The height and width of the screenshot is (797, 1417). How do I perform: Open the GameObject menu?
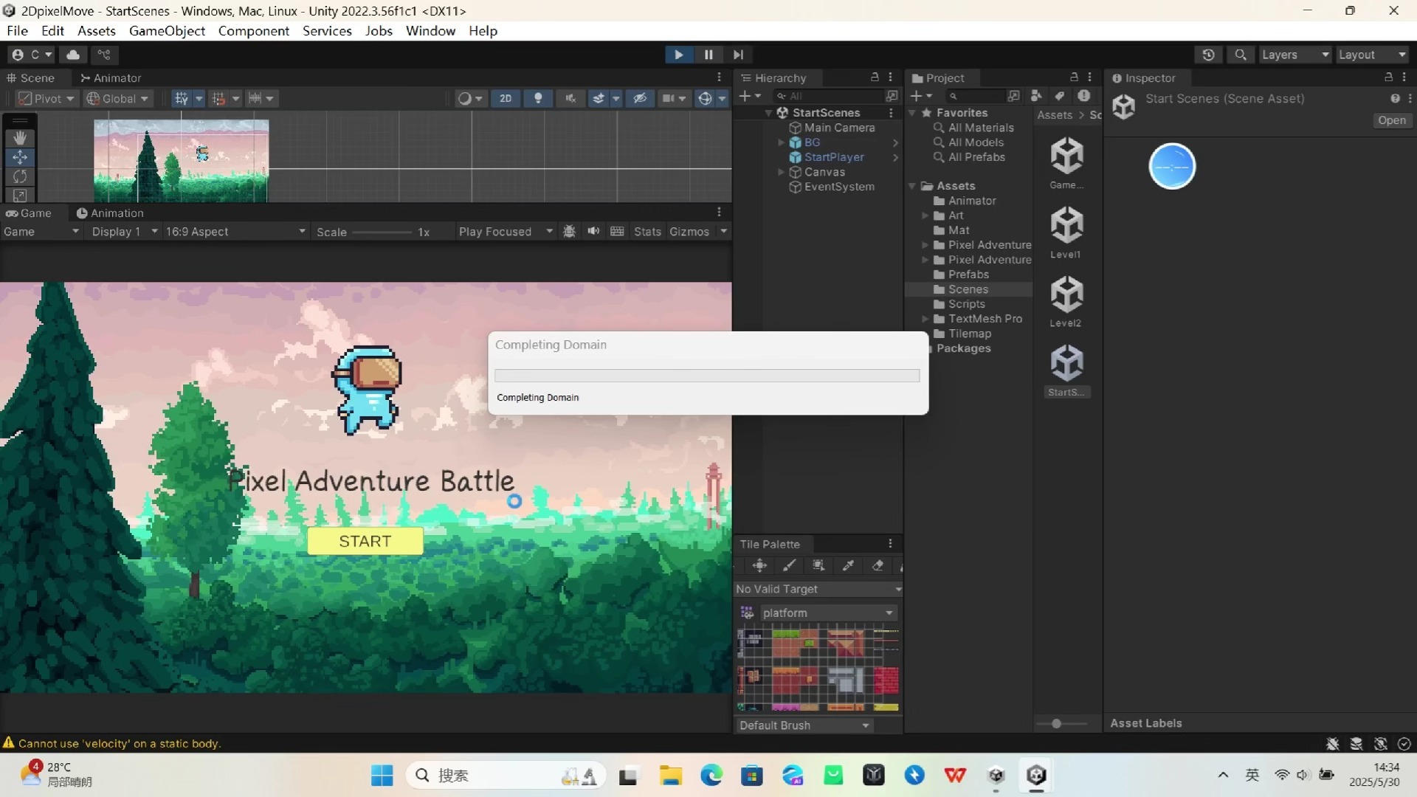167,31
